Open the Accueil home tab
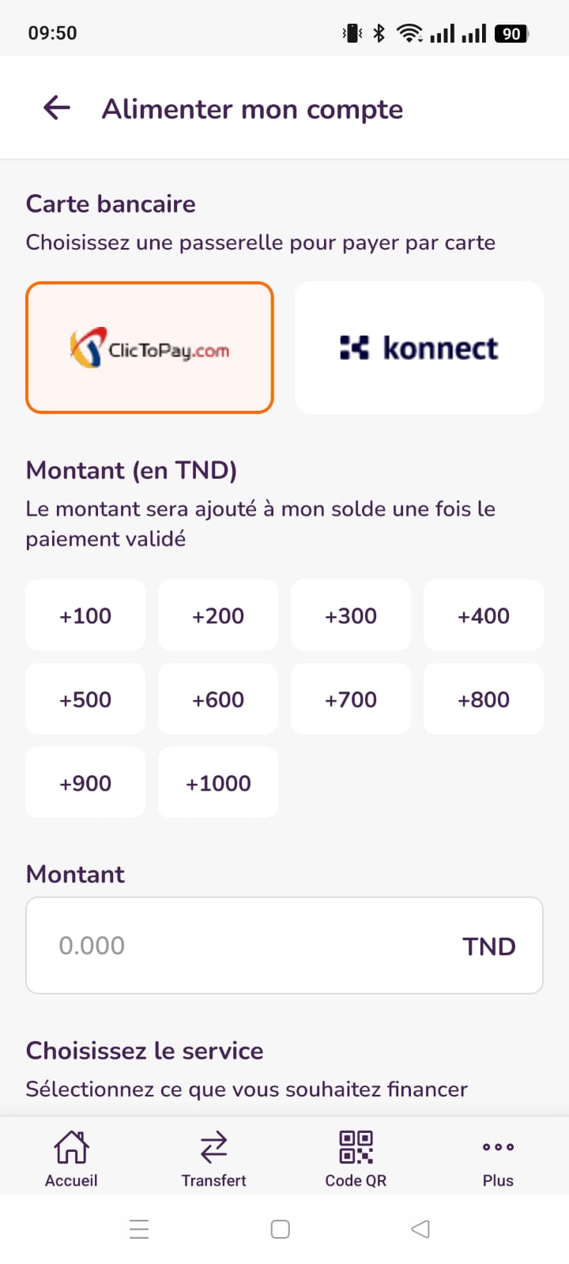This screenshot has height=1264, width=569. (x=71, y=1158)
